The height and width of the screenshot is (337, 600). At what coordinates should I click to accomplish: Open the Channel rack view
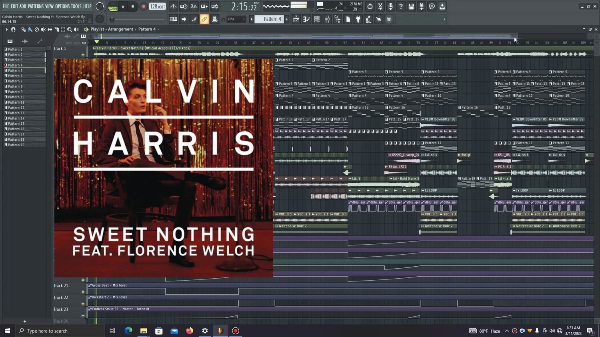point(317,19)
